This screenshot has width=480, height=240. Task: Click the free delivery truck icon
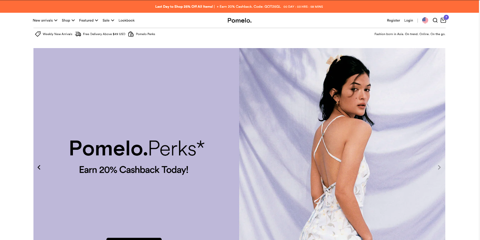(78, 34)
